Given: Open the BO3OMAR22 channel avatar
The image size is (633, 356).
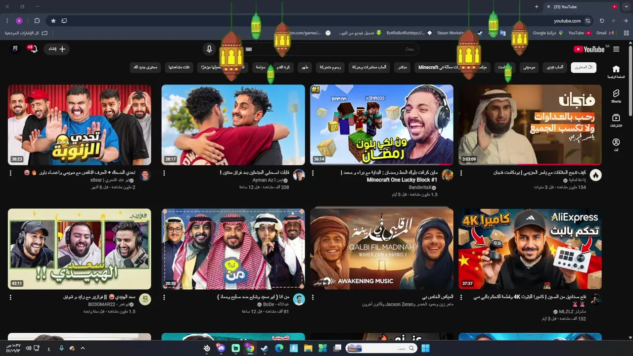Looking at the screenshot, I should (145, 299).
